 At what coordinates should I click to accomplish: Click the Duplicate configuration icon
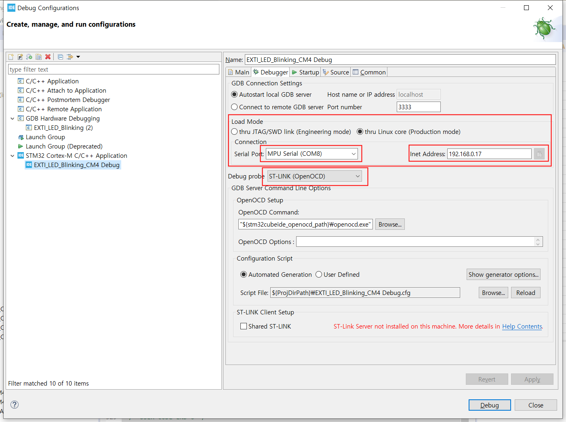pyautogui.click(x=38, y=57)
